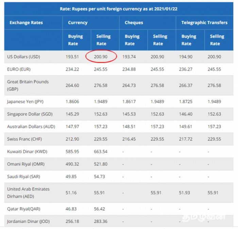
Task: Click Kuwaiti Dinar selling rate 663.54
Action: click(101, 152)
